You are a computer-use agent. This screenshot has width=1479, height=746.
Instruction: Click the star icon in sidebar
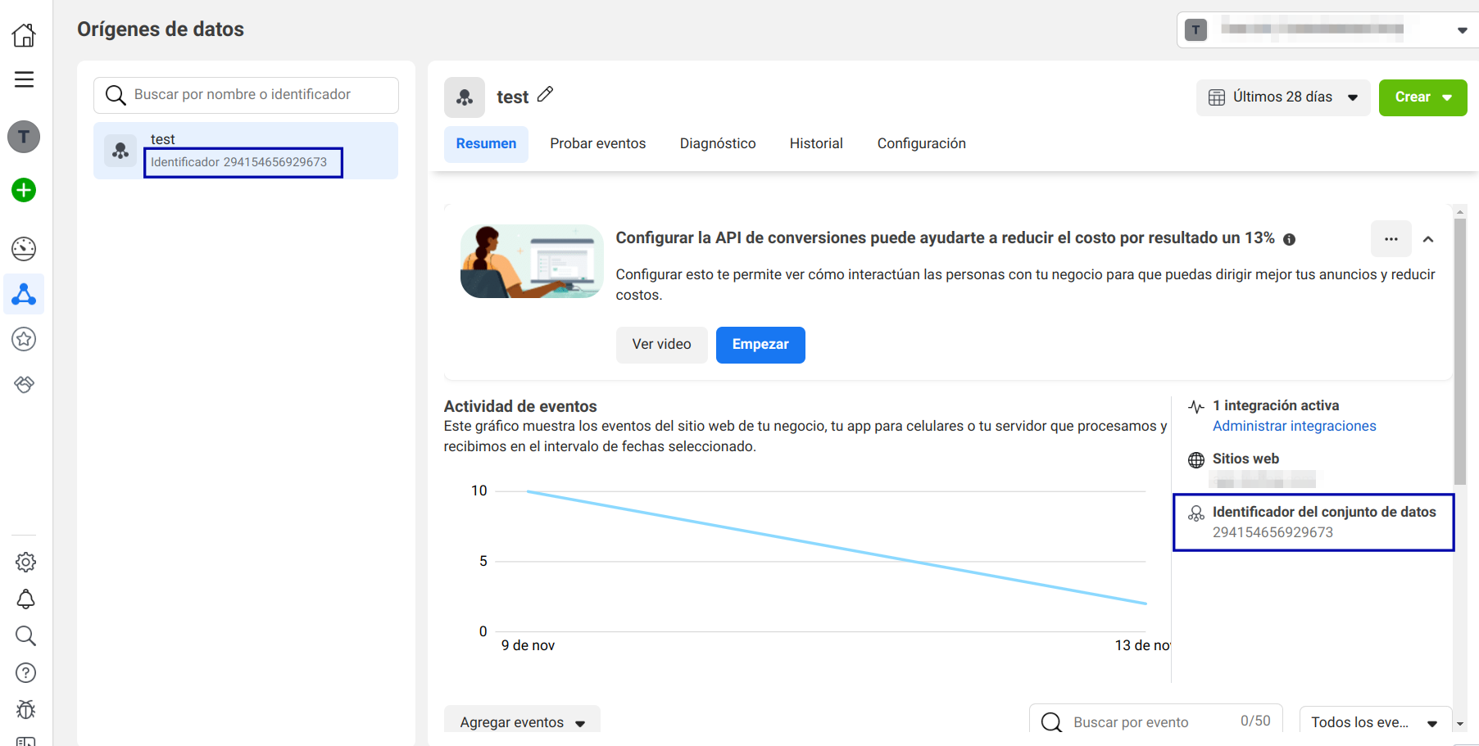[24, 339]
